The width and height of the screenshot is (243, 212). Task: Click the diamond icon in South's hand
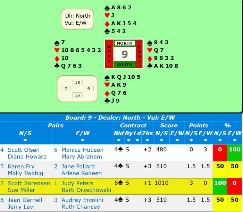tap(107, 93)
